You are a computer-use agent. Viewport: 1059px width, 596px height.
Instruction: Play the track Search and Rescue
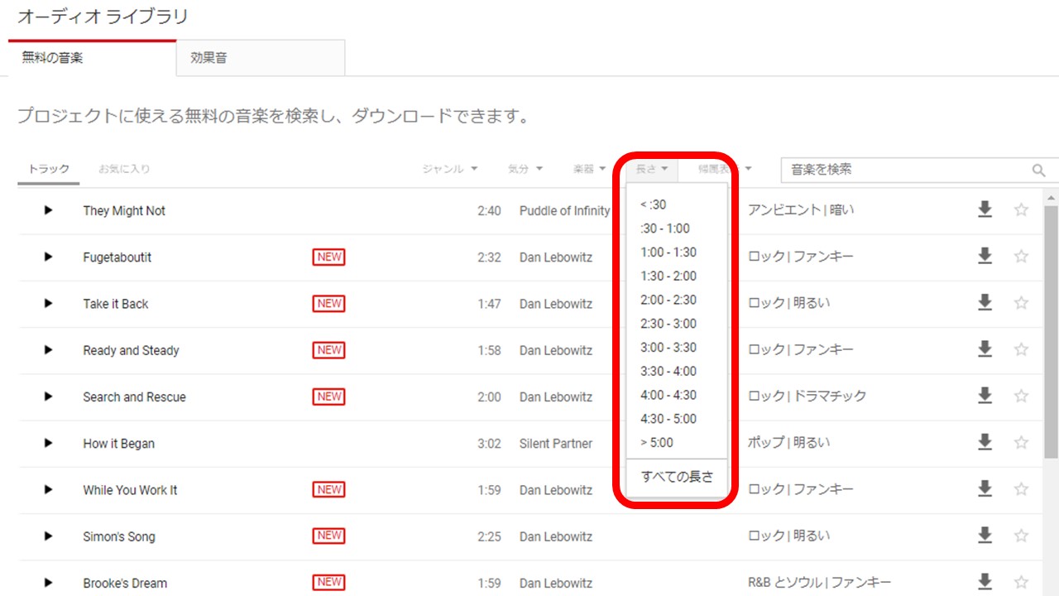pyautogui.click(x=48, y=397)
